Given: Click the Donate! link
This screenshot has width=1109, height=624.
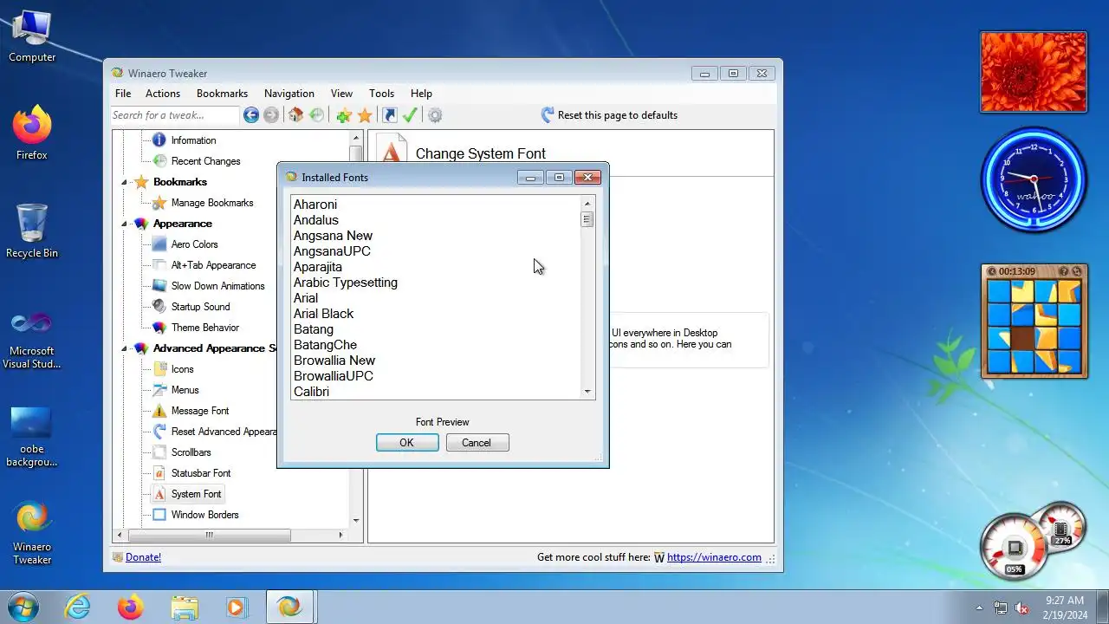Looking at the screenshot, I should (143, 557).
